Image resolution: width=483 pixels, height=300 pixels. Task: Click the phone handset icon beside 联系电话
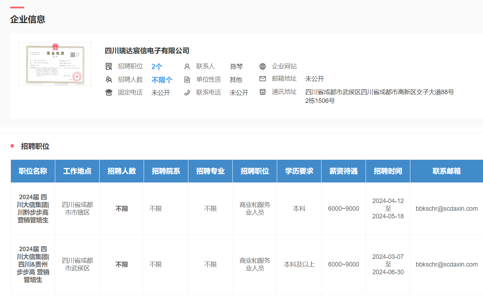point(187,92)
